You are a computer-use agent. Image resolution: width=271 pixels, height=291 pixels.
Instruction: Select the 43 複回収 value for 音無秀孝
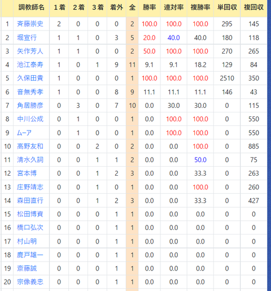[x=253, y=92]
